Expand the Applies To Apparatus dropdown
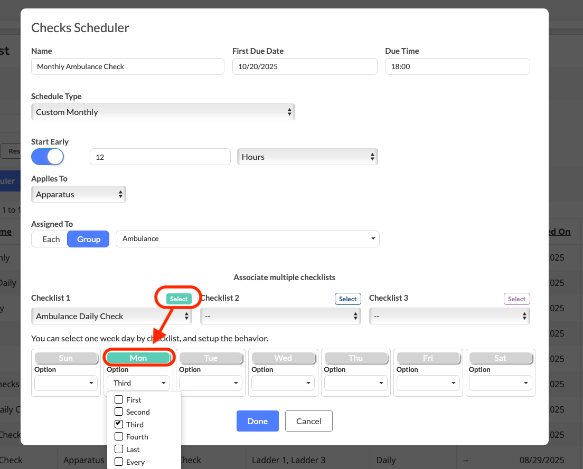Viewport: 583px width, 469px height. 78,194
